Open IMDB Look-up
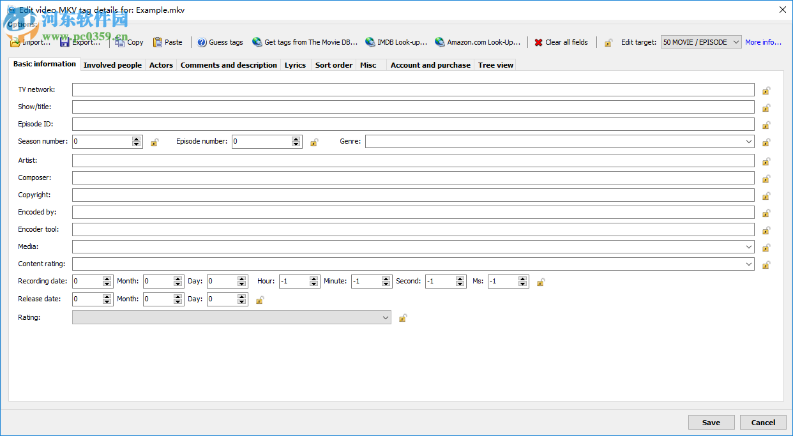The height and width of the screenshot is (436, 793). pyautogui.click(x=396, y=41)
